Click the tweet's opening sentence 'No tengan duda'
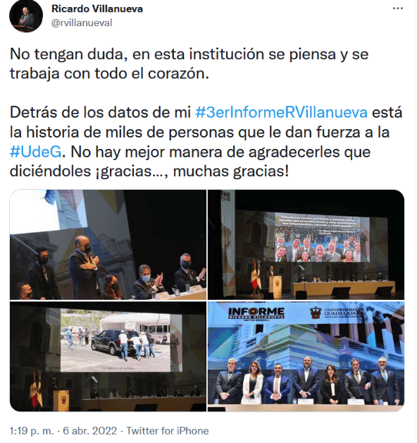Image resolution: width=417 pixels, height=443 pixels. tap(67, 54)
